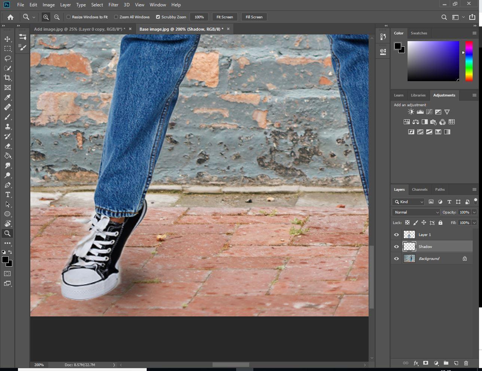Create a new layer icon
This screenshot has height=371, width=482.
coord(456,363)
